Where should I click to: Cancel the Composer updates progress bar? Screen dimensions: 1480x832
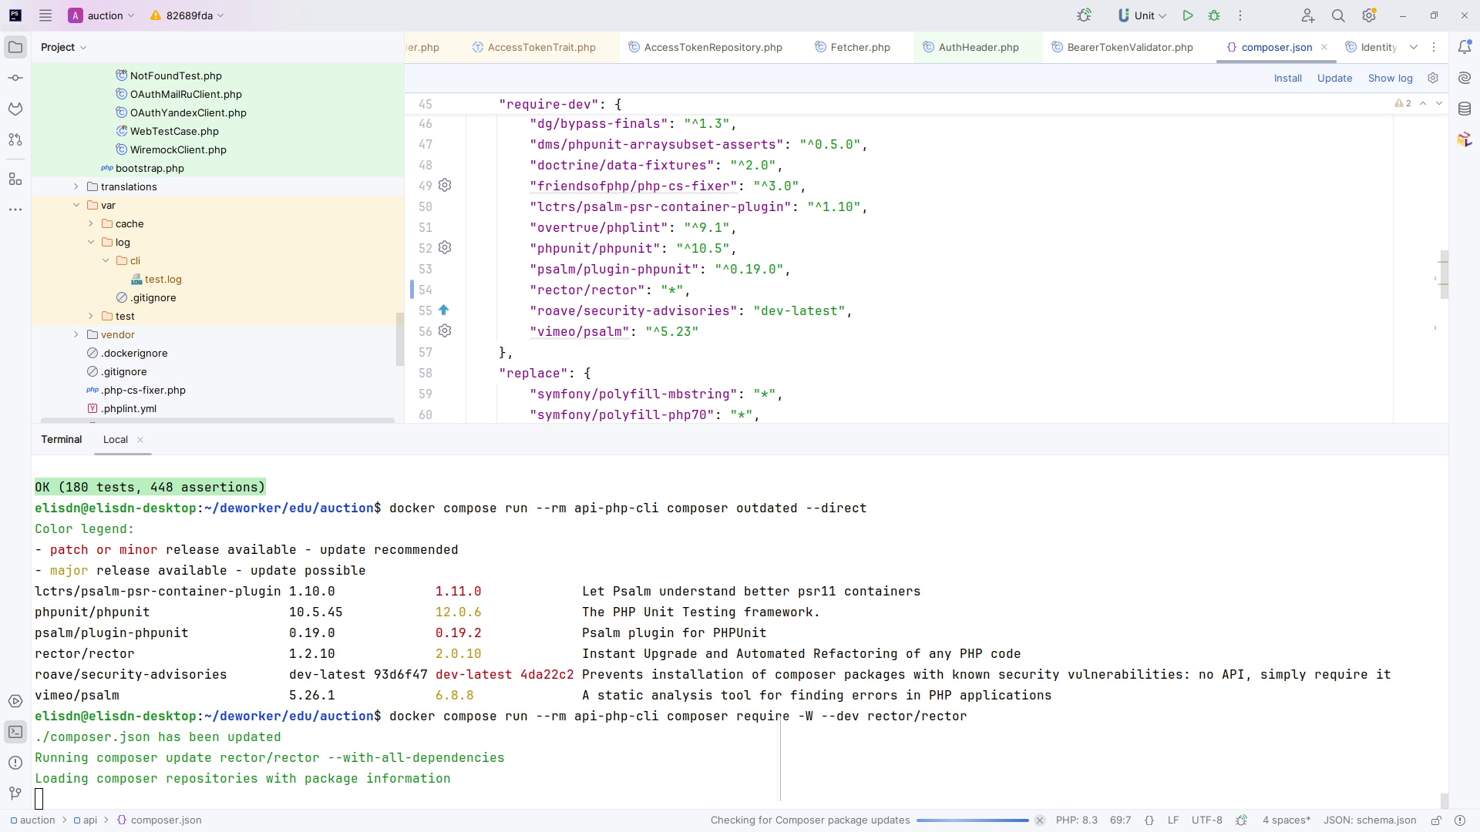(x=1040, y=820)
